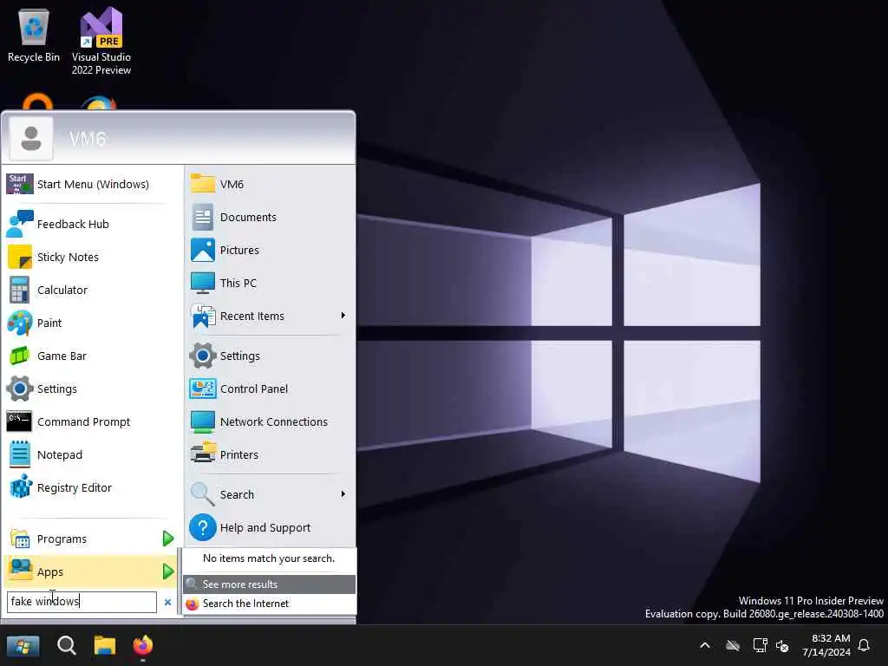Select Recycle Bin desktop icon

34,36
